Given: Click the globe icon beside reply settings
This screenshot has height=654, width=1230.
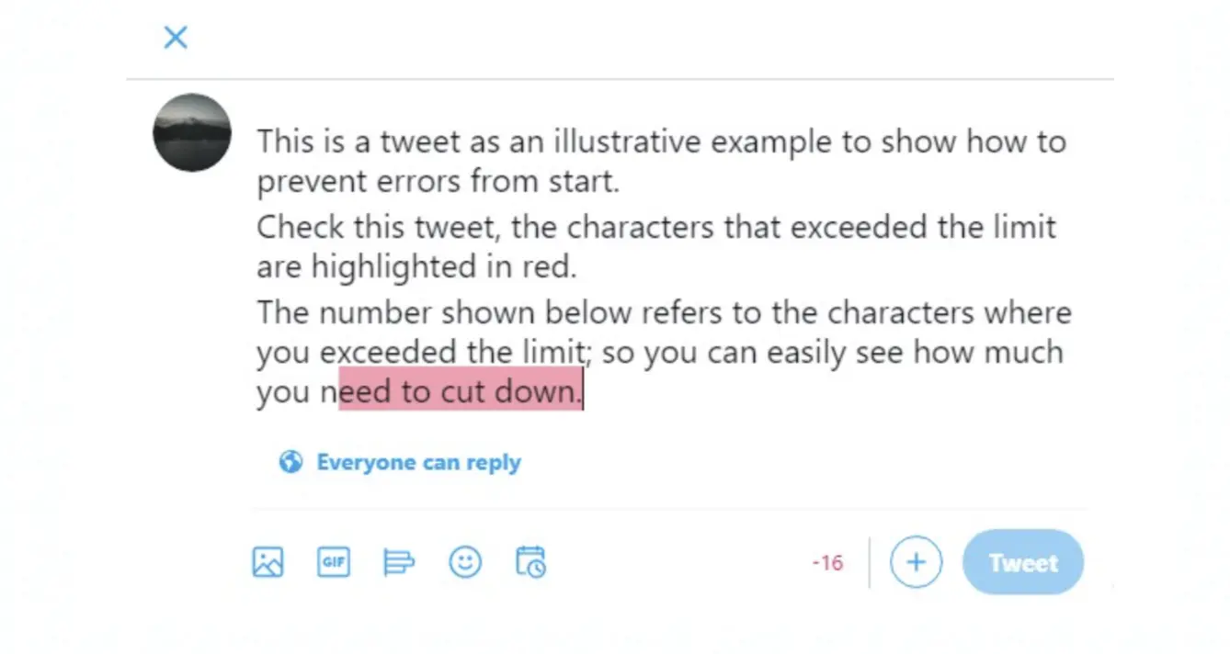Looking at the screenshot, I should coord(290,461).
